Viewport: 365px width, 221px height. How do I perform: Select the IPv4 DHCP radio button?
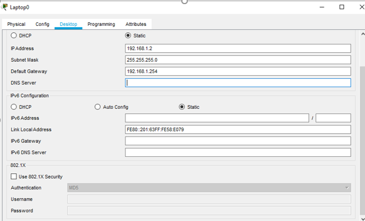(x=14, y=35)
